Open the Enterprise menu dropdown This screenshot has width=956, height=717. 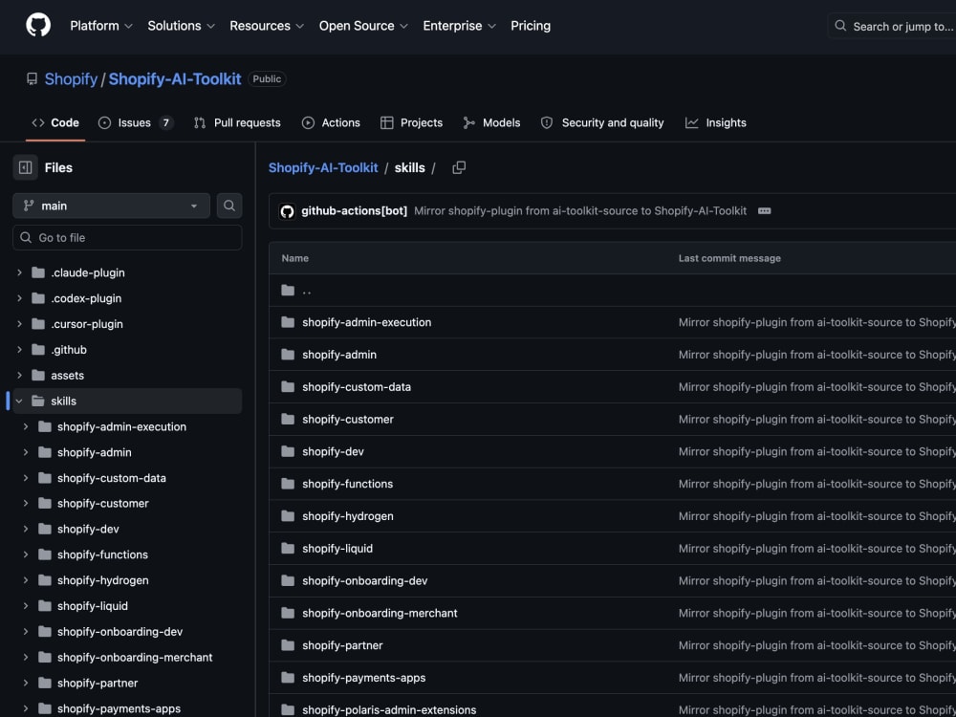pos(460,26)
